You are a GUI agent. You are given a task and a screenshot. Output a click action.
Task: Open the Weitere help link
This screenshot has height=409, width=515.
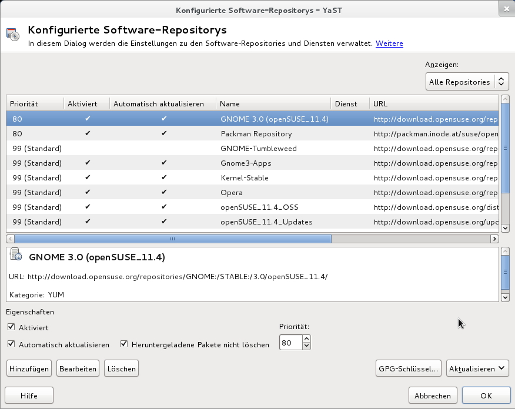pyautogui.click(x=389, y=43)
